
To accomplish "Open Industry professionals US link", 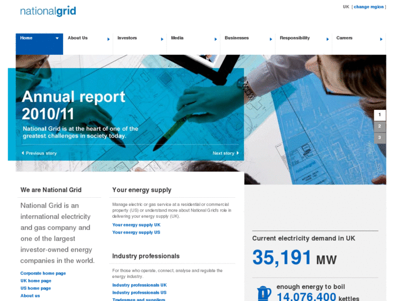I will tap(139, 293).
